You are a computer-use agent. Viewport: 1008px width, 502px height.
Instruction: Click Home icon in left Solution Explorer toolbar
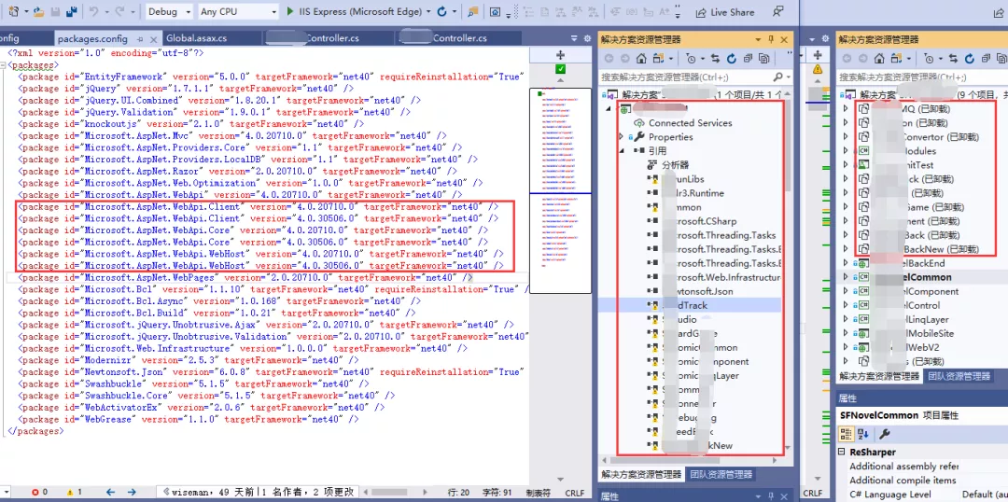(x=641, y=59)
